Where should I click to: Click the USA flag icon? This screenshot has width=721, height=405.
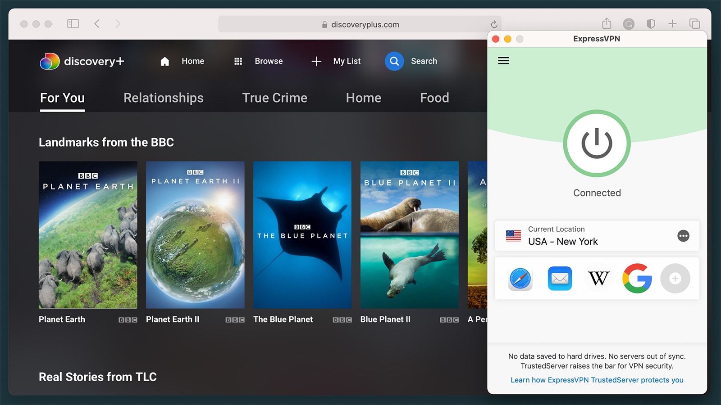click(x=513, y=236)
